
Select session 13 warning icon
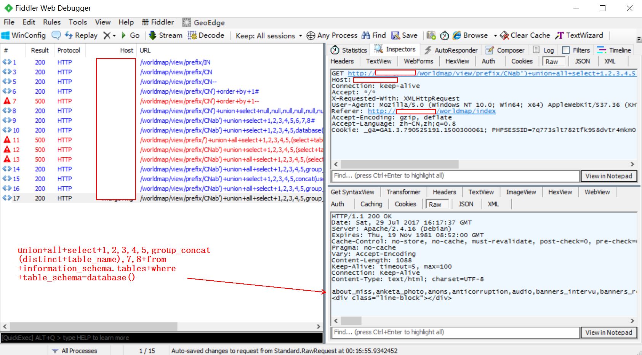[7, 159]
